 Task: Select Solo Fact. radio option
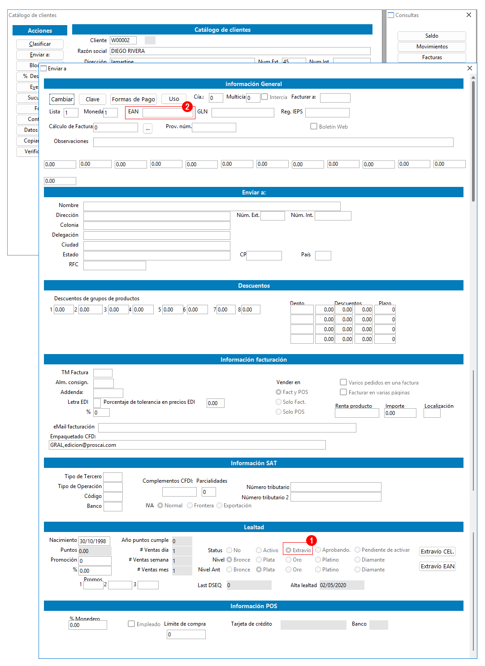(278, 402)
